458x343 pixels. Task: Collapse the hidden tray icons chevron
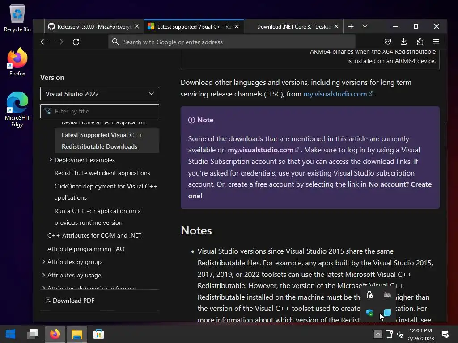378,334
